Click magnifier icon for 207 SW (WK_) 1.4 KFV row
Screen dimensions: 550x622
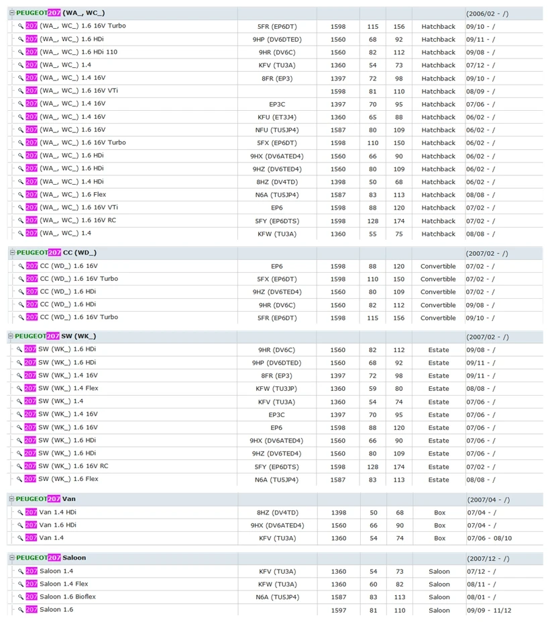(19, 402)
